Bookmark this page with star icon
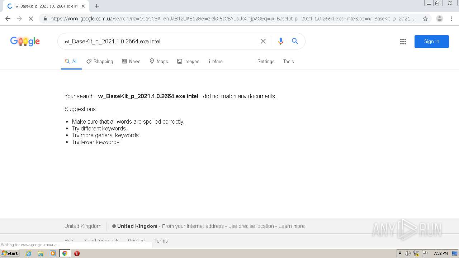This screenshot has height=258, width=459. point(425,19)
